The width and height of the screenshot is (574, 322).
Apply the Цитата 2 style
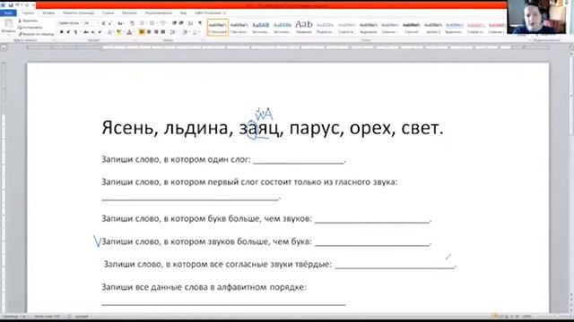point(433,28)
